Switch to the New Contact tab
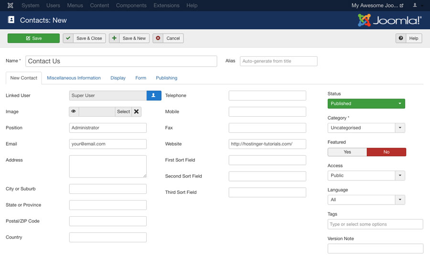Screen dimensions: 430x261 coord(23,78)
